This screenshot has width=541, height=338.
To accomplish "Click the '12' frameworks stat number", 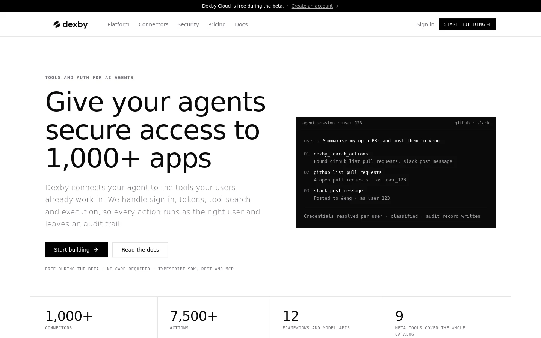I will (291, 316).
